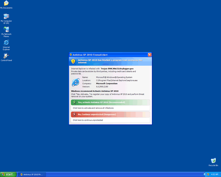Close the Antivirus XP 2010 Firewall Alert window
The image size is (221, 177).
(149, 55)
